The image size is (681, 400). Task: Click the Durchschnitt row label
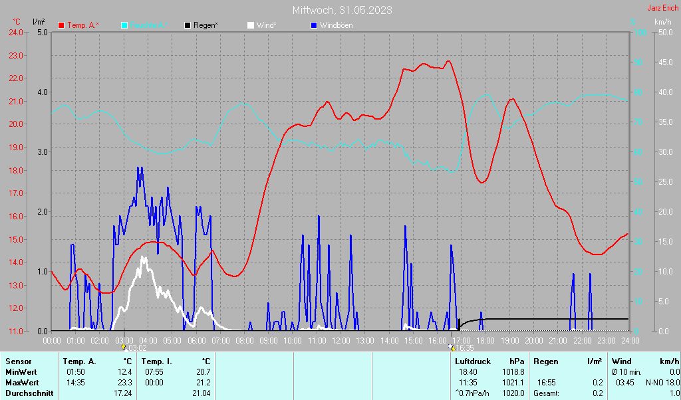coord(27,393)
